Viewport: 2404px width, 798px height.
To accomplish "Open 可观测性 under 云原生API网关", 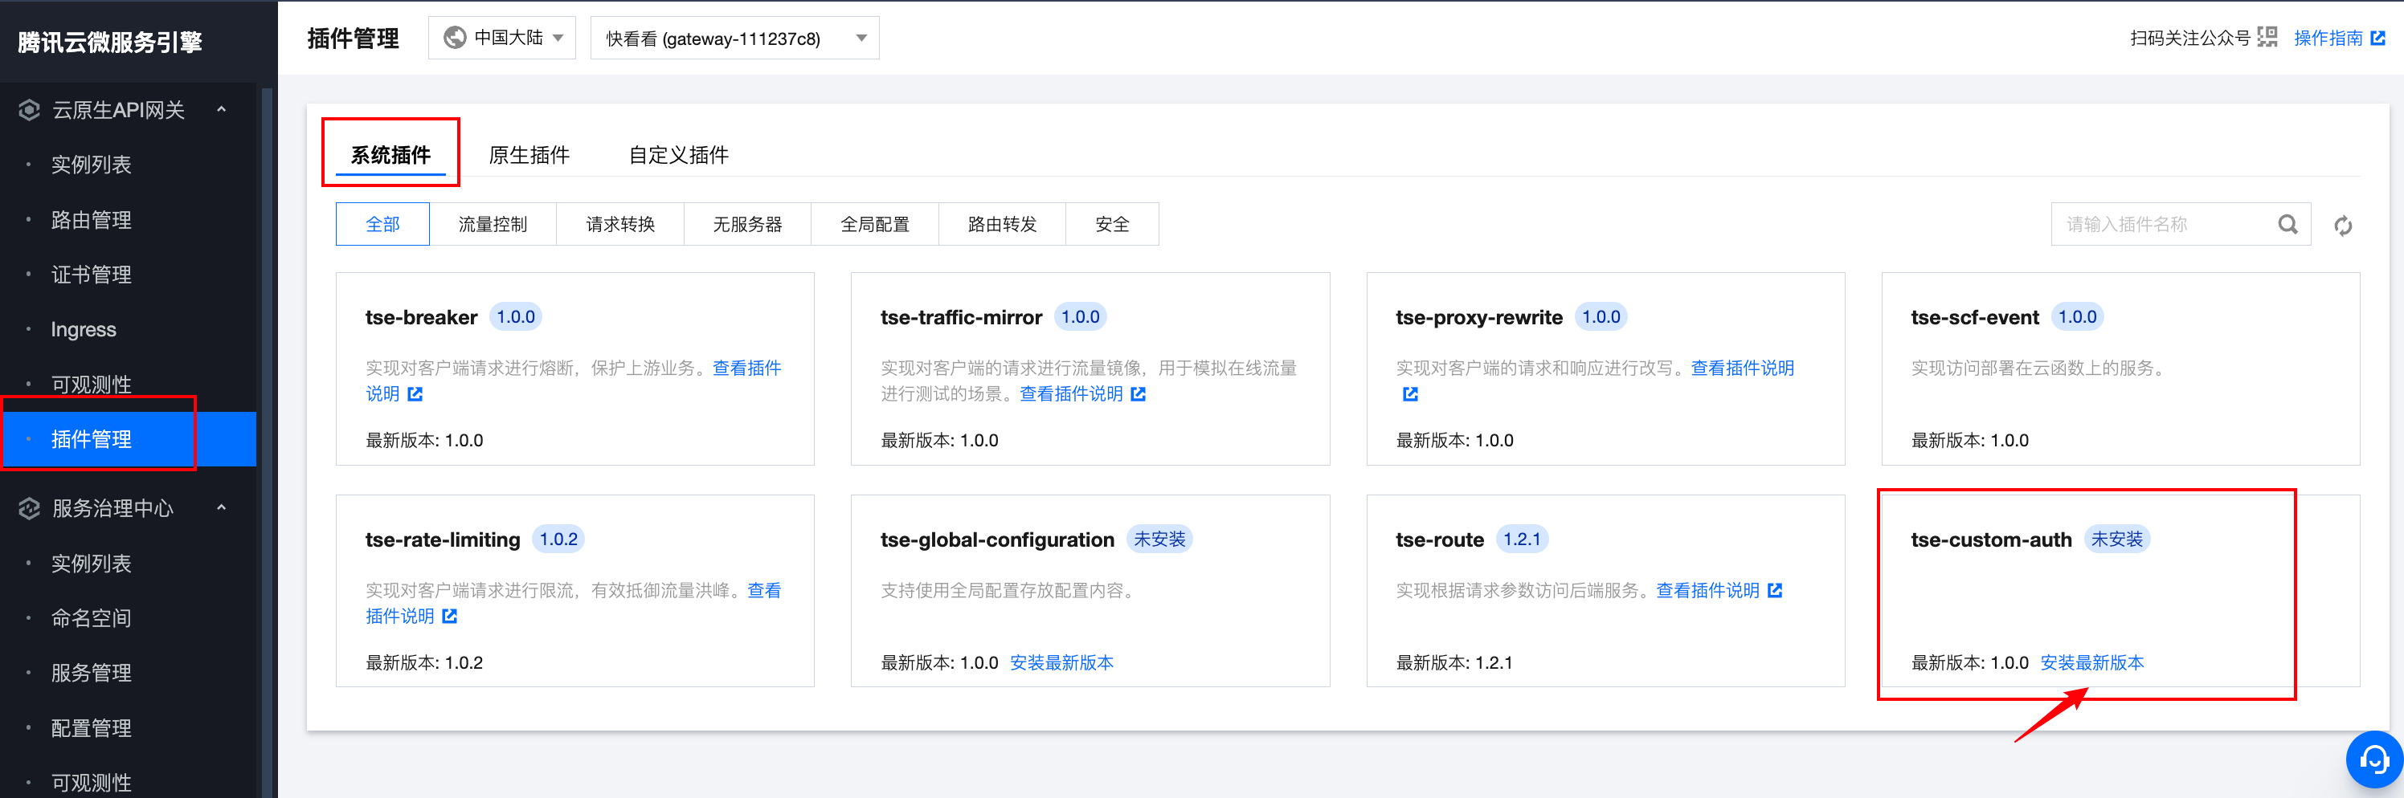I will 92,384.
